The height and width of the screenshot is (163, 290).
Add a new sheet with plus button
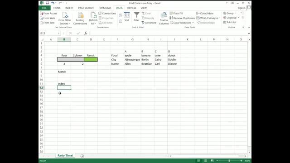pos(82,156)
